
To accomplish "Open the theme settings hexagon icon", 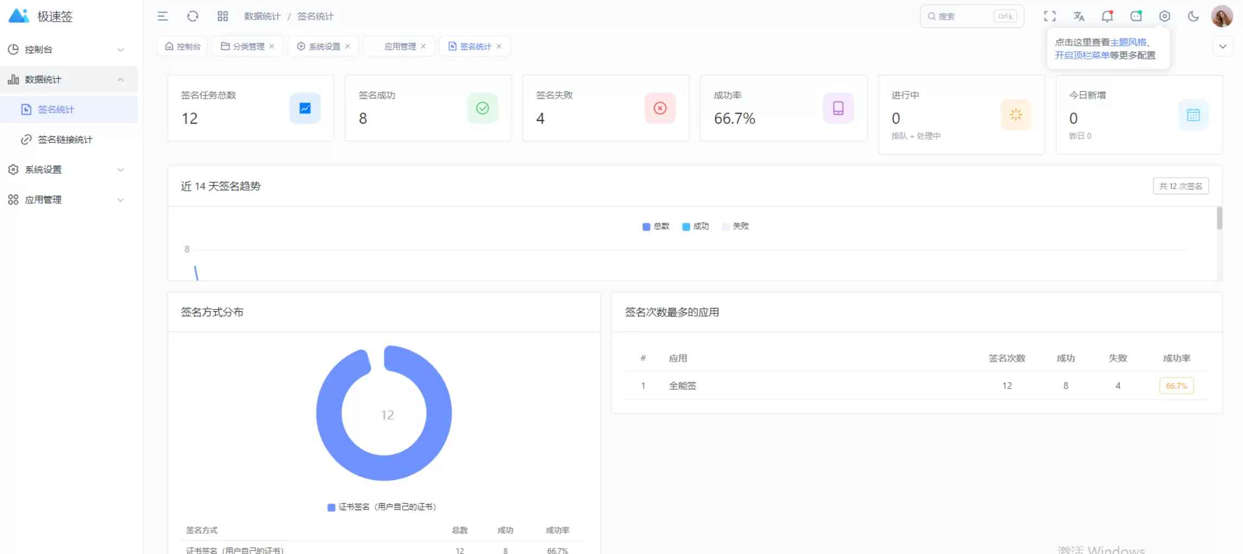I will (1164, 16).
